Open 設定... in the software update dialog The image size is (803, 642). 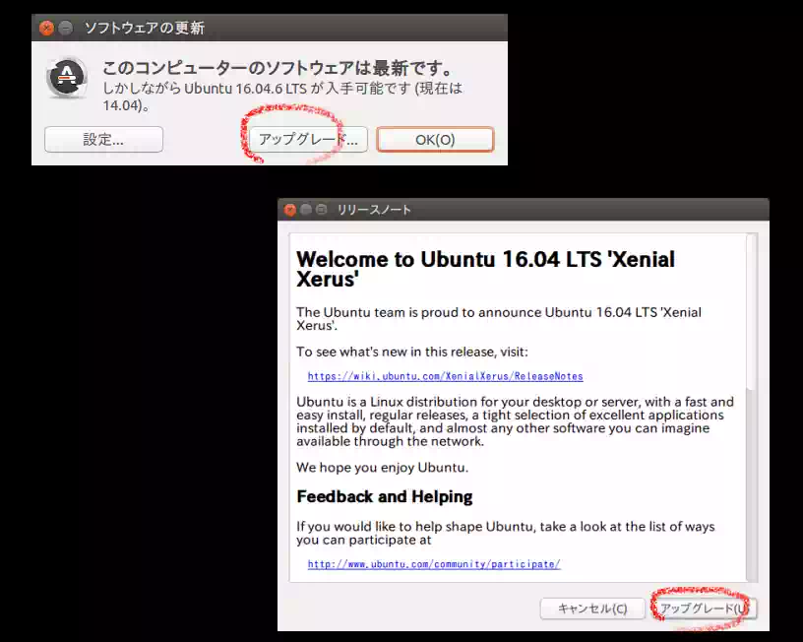coord(103,140)
